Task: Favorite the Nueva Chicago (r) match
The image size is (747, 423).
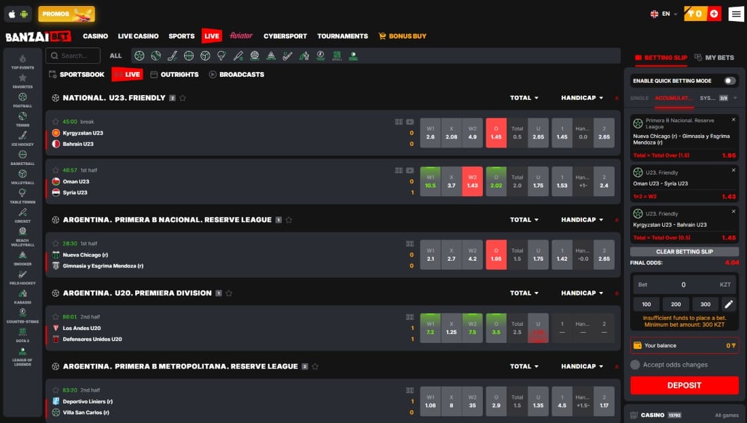Action: click(x=55, y=244)
